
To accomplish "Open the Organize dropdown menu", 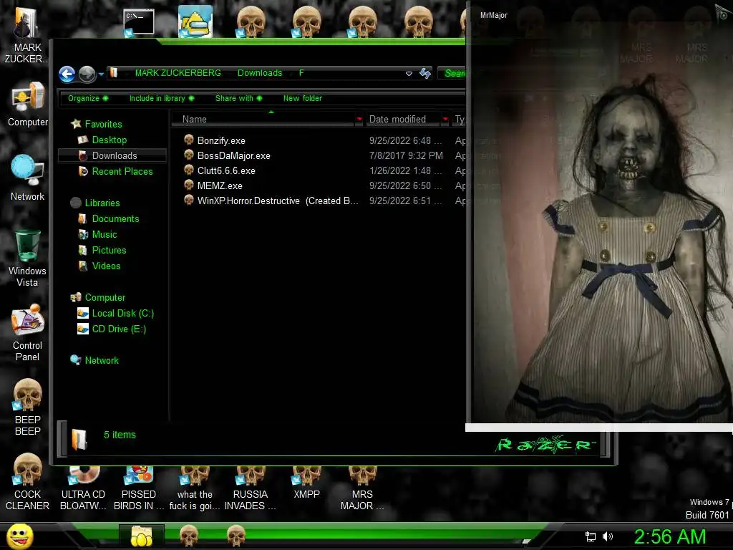I will coord(88,98).
